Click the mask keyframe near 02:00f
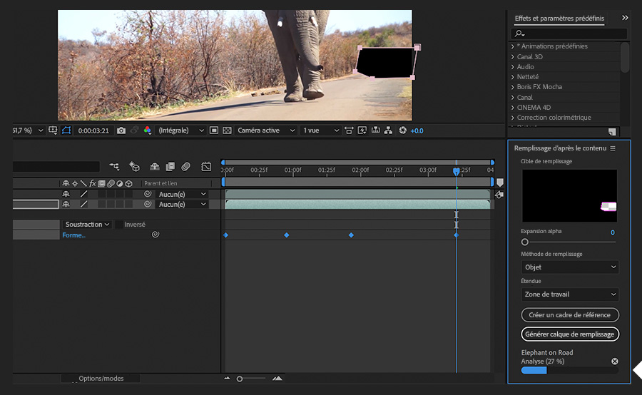This screenshot has height=395, width=642. tap(351, 235)
